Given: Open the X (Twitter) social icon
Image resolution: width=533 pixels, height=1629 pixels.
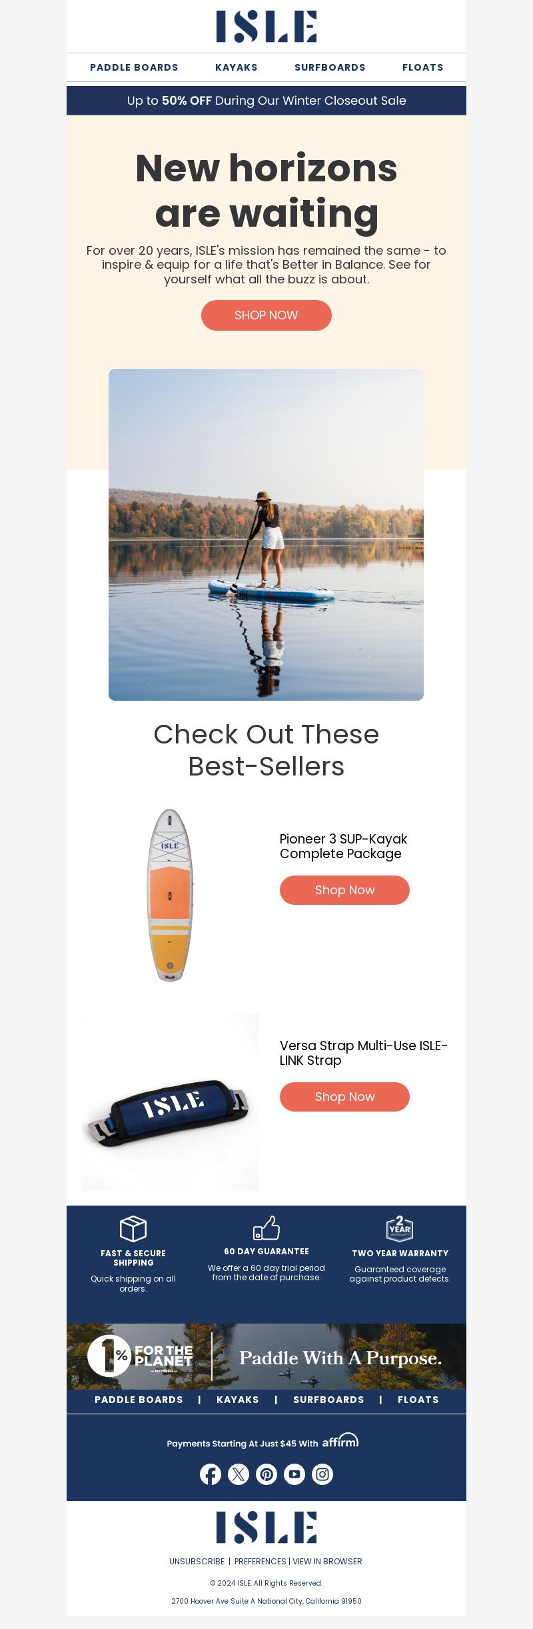Looking at the screenshot, I should (239, 1474).
